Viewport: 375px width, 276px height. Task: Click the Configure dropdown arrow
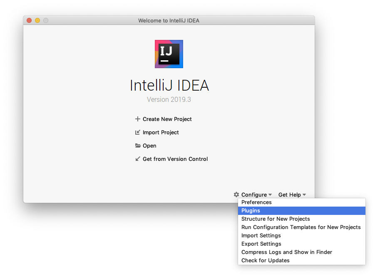pyautogui.click(x=270, y=195)
